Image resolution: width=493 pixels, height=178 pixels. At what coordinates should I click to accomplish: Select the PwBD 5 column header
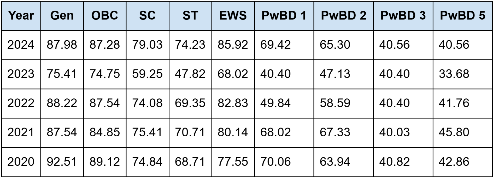pyautogui.click(x=462, y=16)
